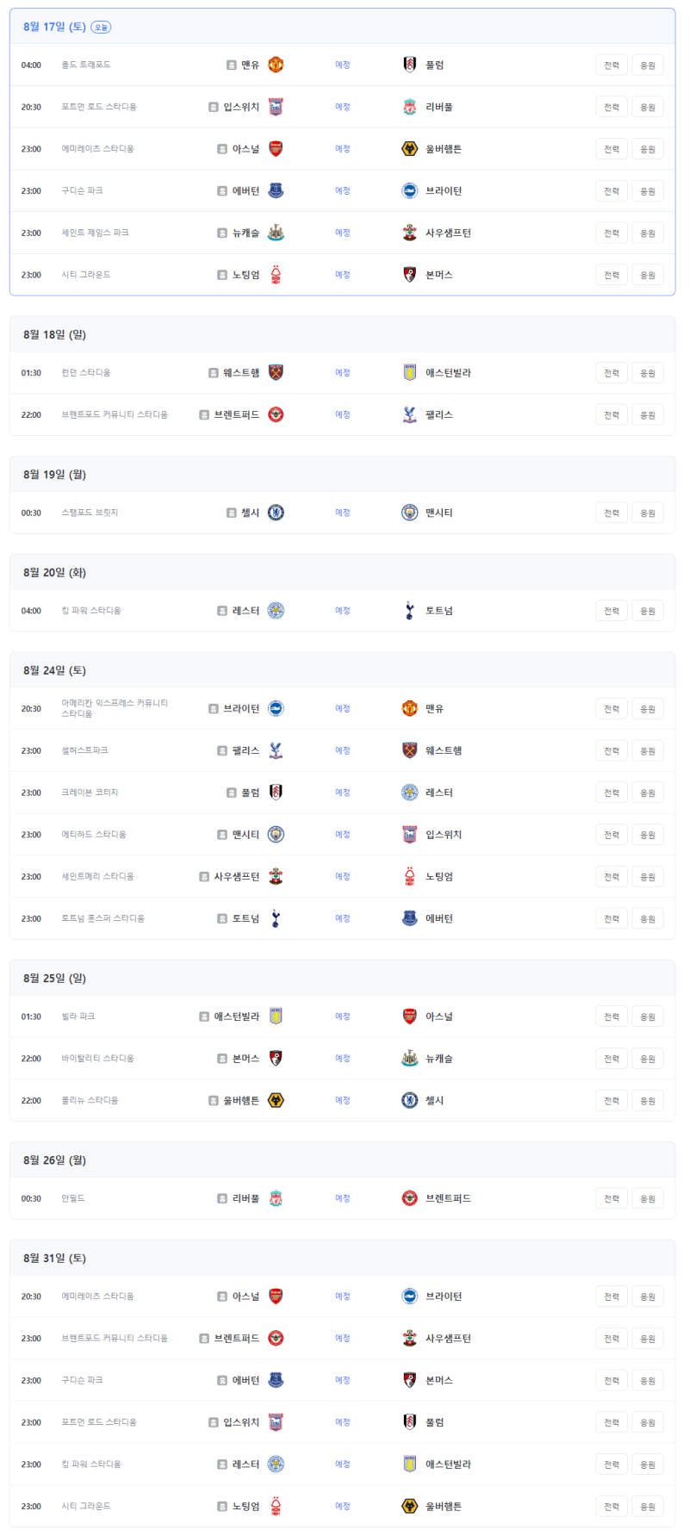This screenshot has width=689, height=1536.
Task: Click Man City crest in Stamford Bridge match
Action: click(410, 513)
